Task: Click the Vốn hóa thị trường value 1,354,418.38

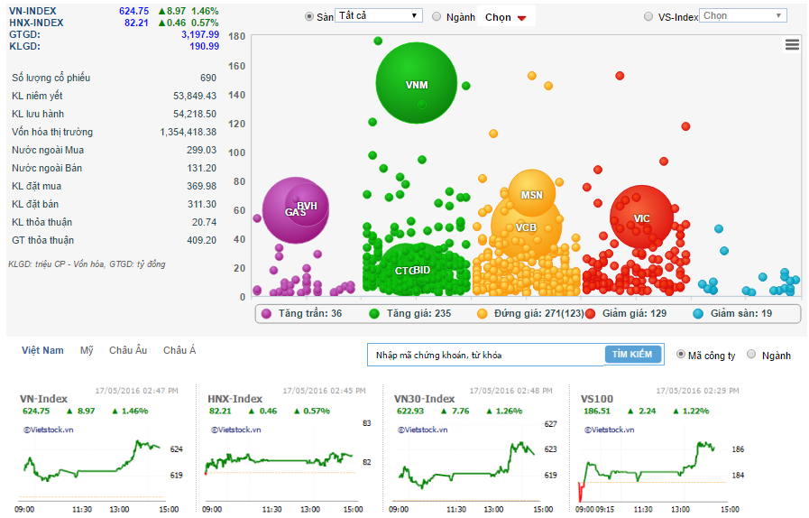Action: point(188,132)
